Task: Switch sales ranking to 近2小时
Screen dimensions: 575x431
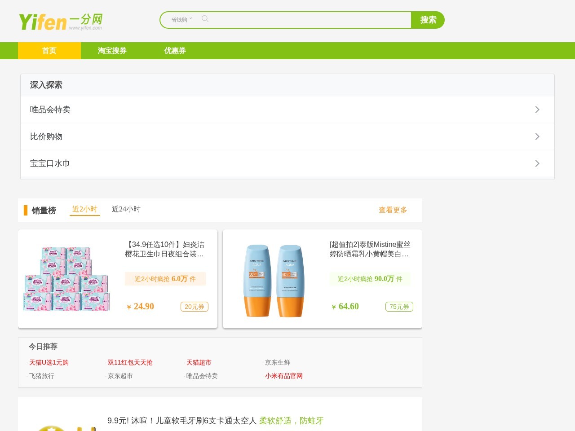Action: [x=84, y=209]
